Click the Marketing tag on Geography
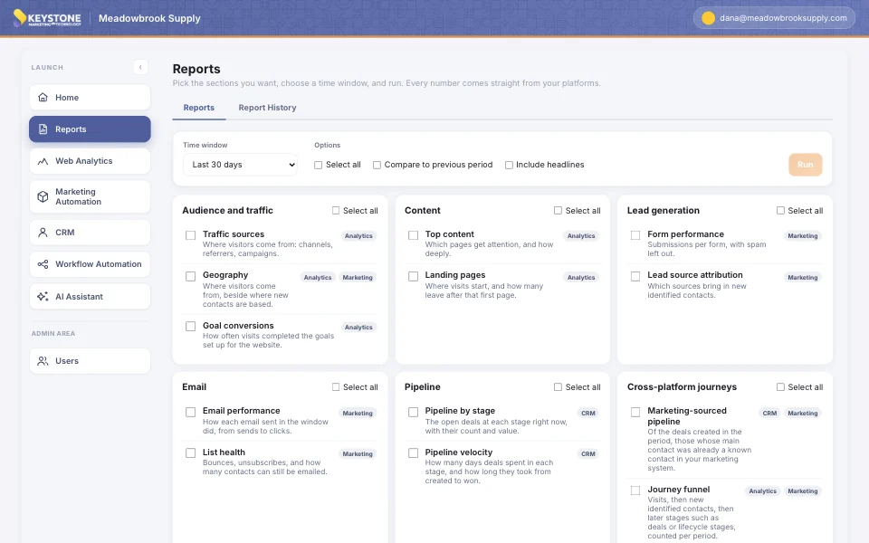Screen dimensions: 869x543 358,278
